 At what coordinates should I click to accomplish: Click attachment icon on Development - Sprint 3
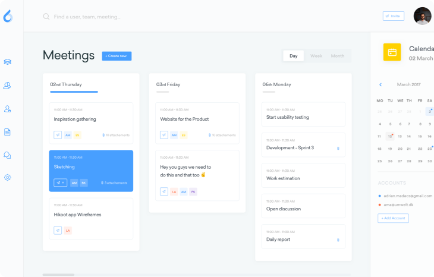pos(338,148)
